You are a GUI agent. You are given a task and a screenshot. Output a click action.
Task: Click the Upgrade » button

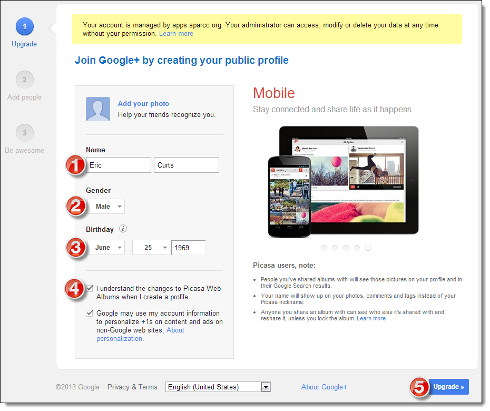click(x=448, y=387)
